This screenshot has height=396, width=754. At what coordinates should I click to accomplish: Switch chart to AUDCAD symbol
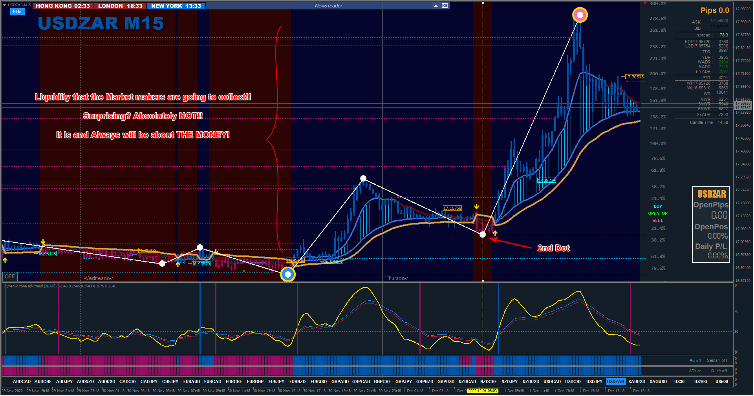tap(22, 381)
